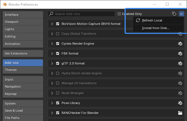The image size is (187, 121).
Task: Click the Blender logo beside glTF 2.0 format
Action: pyautogui.click(x=180, y=63)
